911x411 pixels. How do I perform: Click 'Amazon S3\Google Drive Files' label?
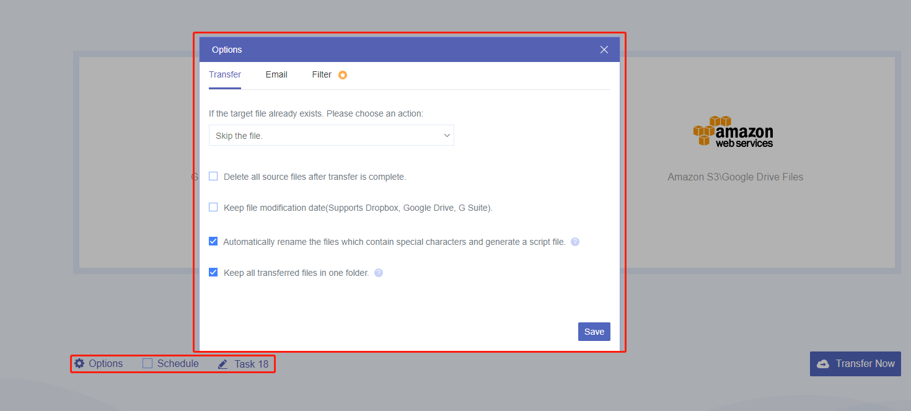point(735,177)
